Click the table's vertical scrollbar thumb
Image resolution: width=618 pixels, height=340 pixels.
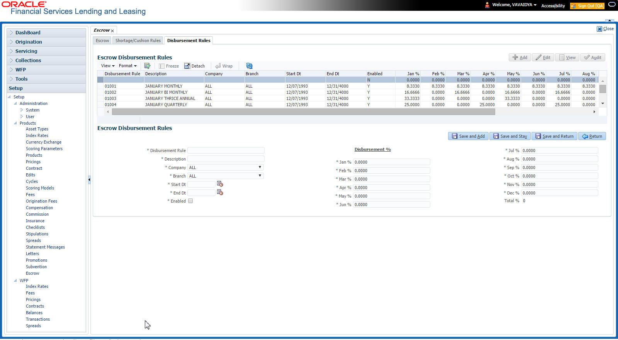[603, 89]
